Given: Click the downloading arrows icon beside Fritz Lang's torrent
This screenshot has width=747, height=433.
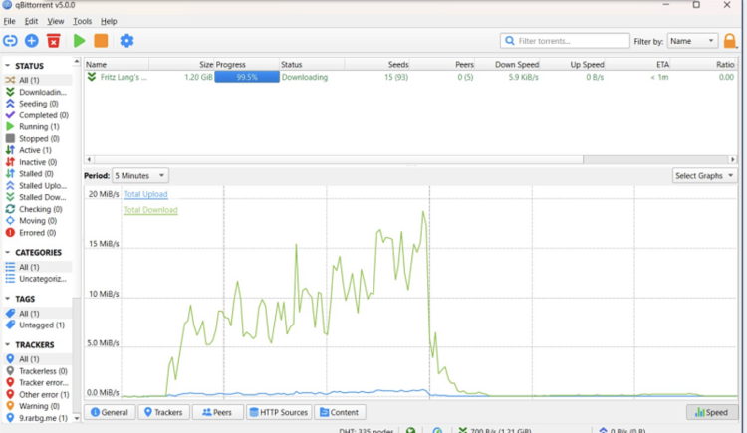Looking at the screenshot, I should pos(92,77).
